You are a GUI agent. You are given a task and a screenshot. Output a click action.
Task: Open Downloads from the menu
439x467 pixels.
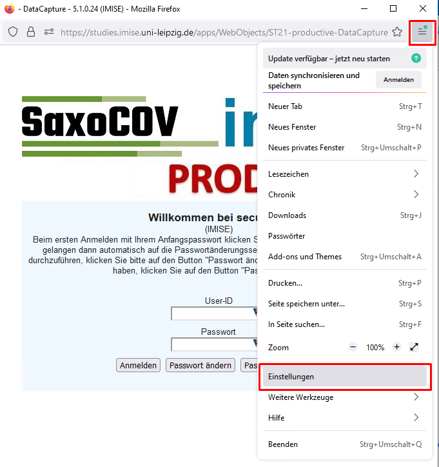345,215
